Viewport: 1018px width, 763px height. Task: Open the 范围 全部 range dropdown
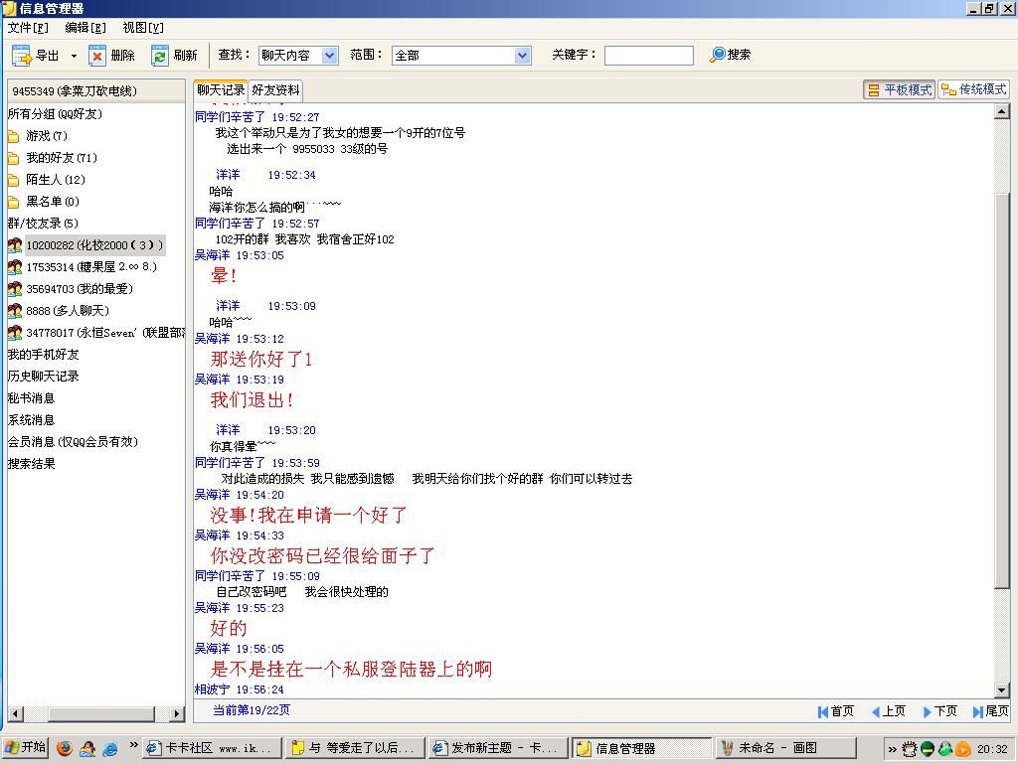(523, 56)
